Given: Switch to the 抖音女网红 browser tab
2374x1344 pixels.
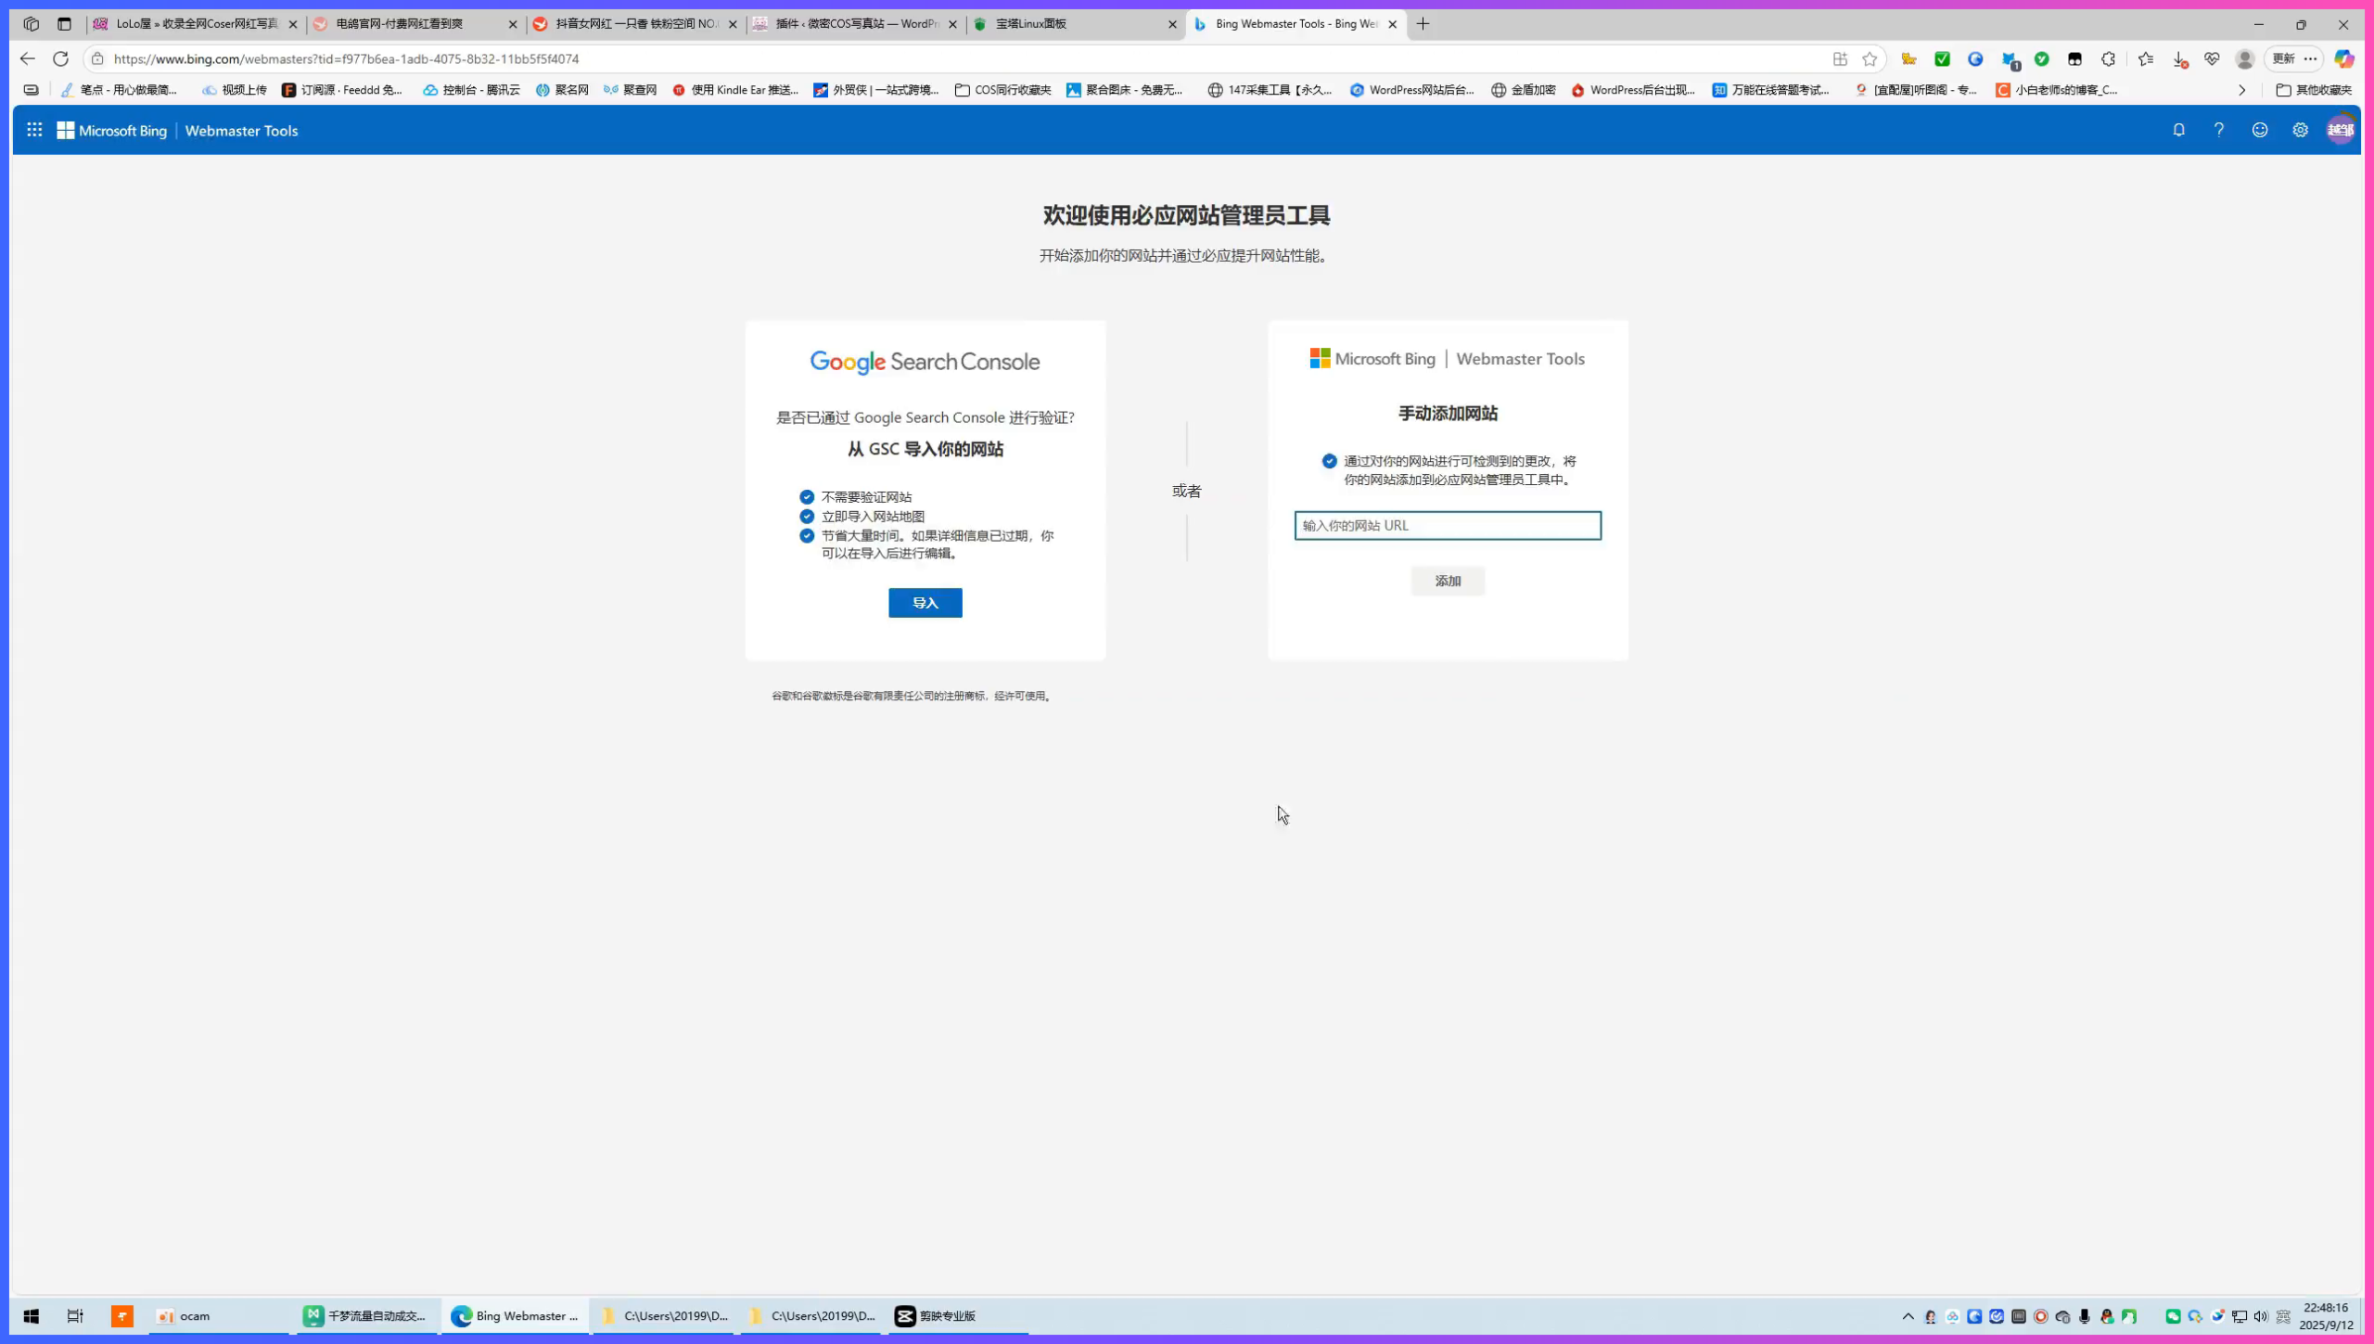Looking at the screenshot, I should (x=635, y=24).
